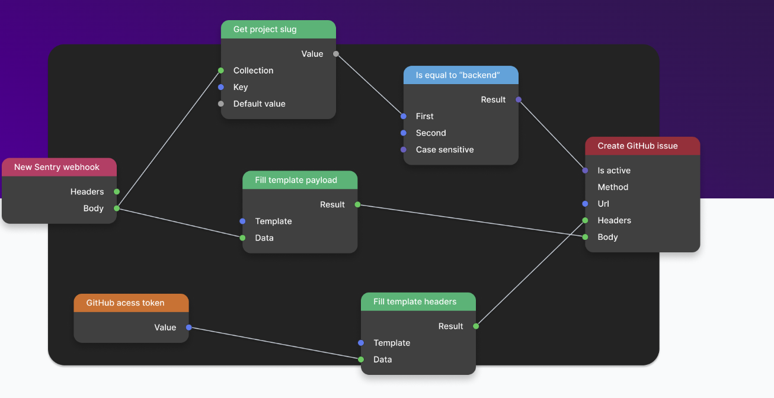Click the New Sentry webhook node header

pos(59,167)
